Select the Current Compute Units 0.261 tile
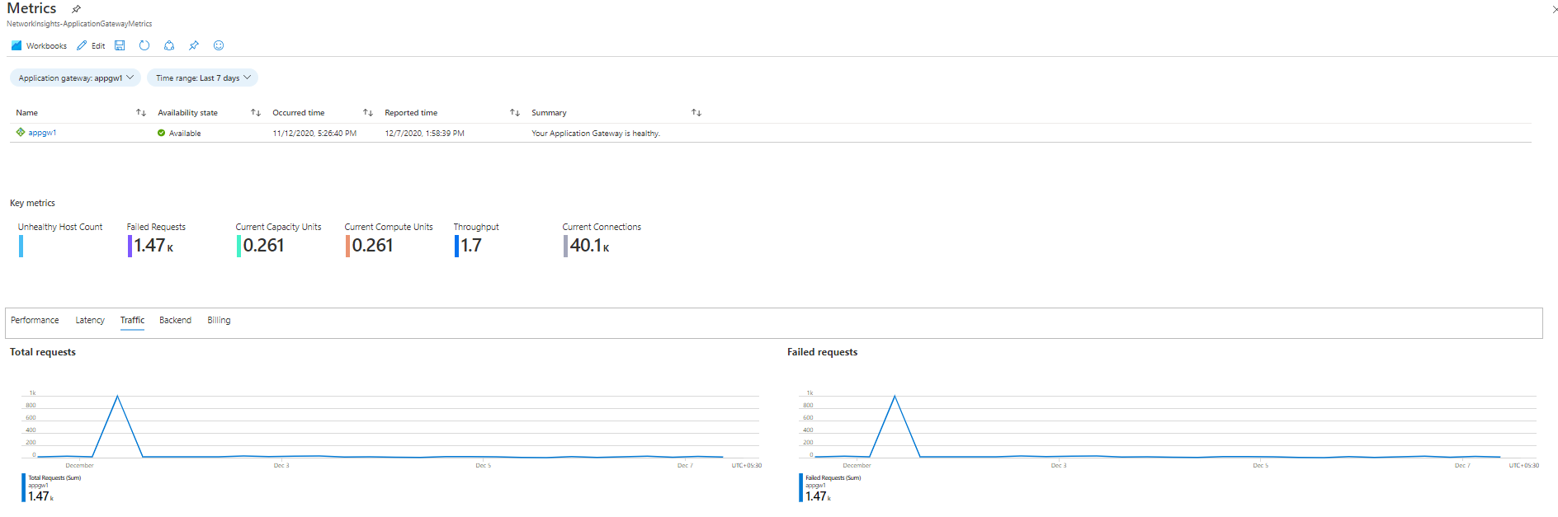The image size is (1558, 517). click(x=388, y=239)
